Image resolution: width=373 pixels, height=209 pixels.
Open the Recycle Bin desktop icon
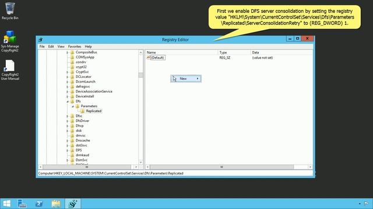[x=10, y=11]
